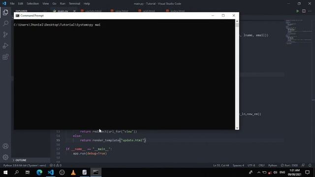Change line endings via CRLF
Image resolution: width=315 pixels, height=177 pixels.
pos(261,165)
